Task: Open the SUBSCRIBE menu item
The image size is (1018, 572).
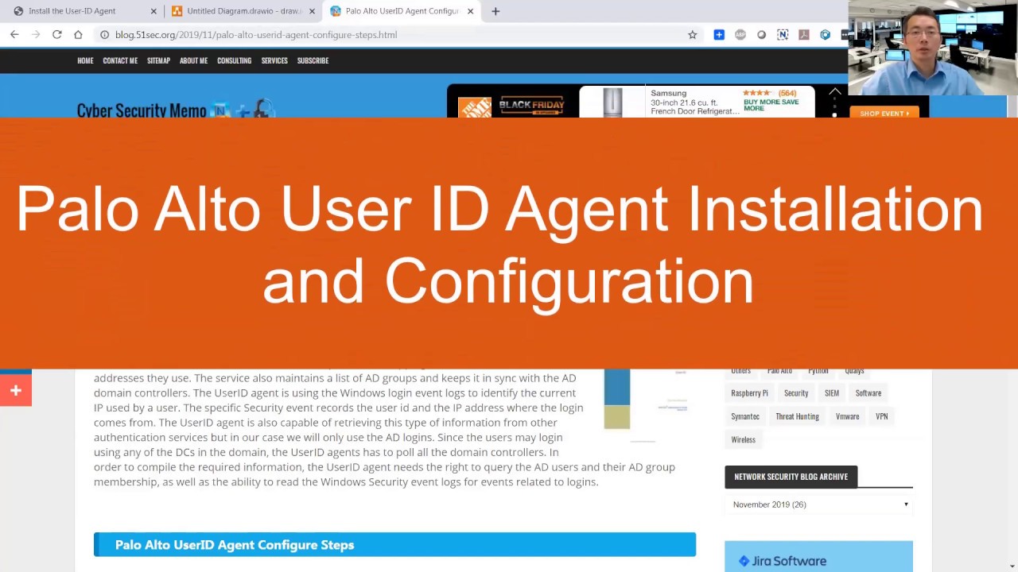Action: 313,60
